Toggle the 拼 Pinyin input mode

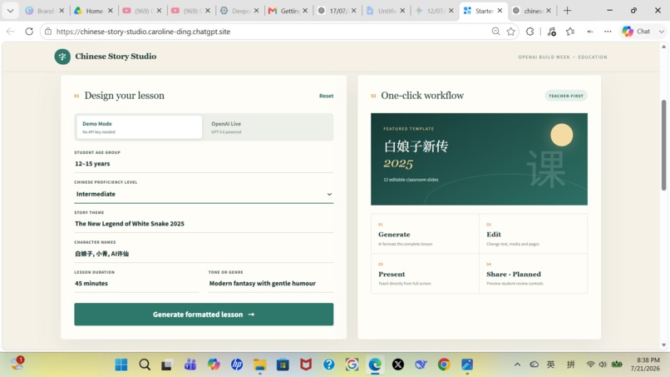pos(570,365)
